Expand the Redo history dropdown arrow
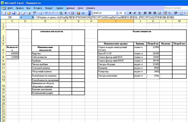 click(56, 13)
